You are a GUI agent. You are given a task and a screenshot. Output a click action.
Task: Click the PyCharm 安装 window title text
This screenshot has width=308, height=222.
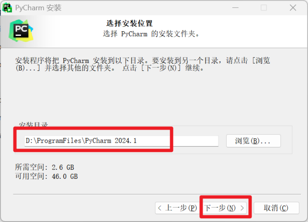click(38, 8)
